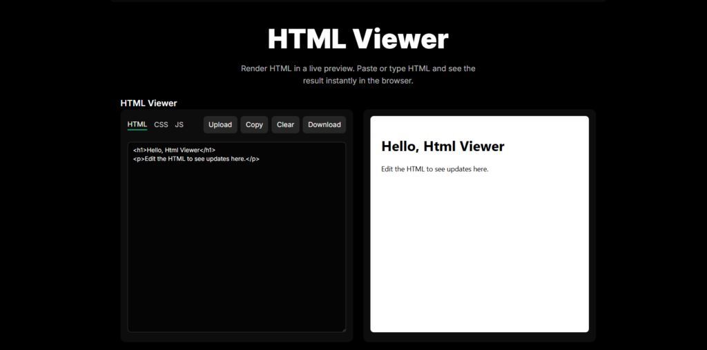Select the HTML editor tab

pos(137,124)
